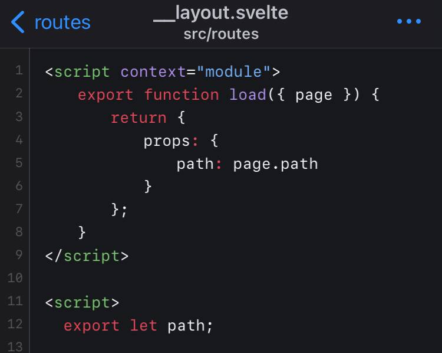Screen dimensions: 442x353
Task: Click the 'props' key on line 4
Action: click(x=167, y=142)
